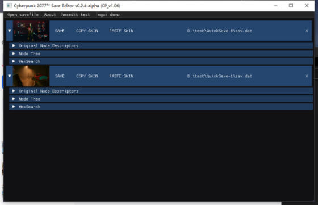The height and width of the screenshot is (205, 318).
Task: Click COPY SKIN for QuickSave-1
Action: click(87, 76)
